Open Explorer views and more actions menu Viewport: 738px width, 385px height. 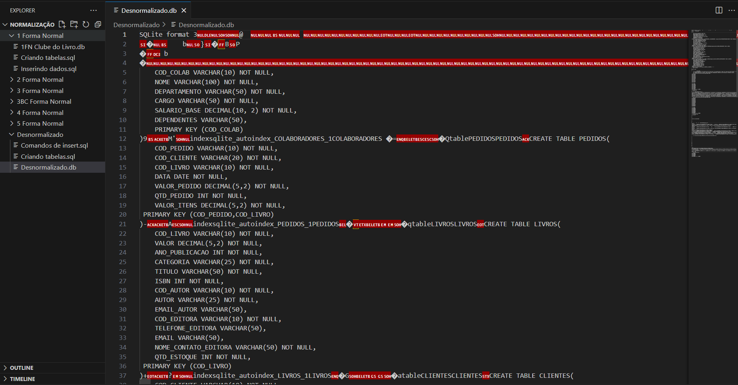tap(93, 10)
